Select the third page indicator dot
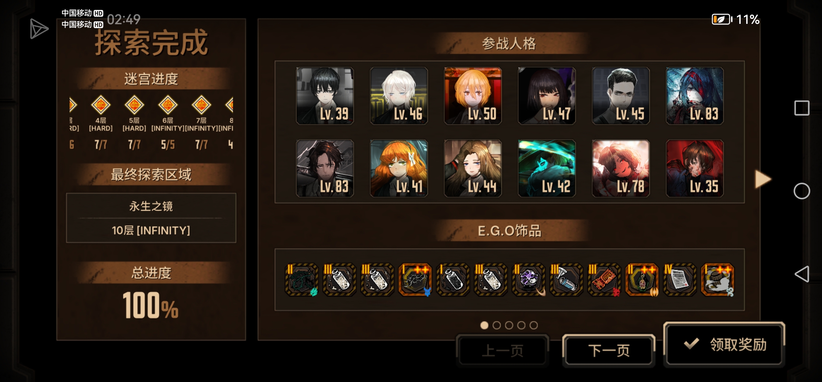This screenshot has width=822, height=382. (x=509, y=325)
